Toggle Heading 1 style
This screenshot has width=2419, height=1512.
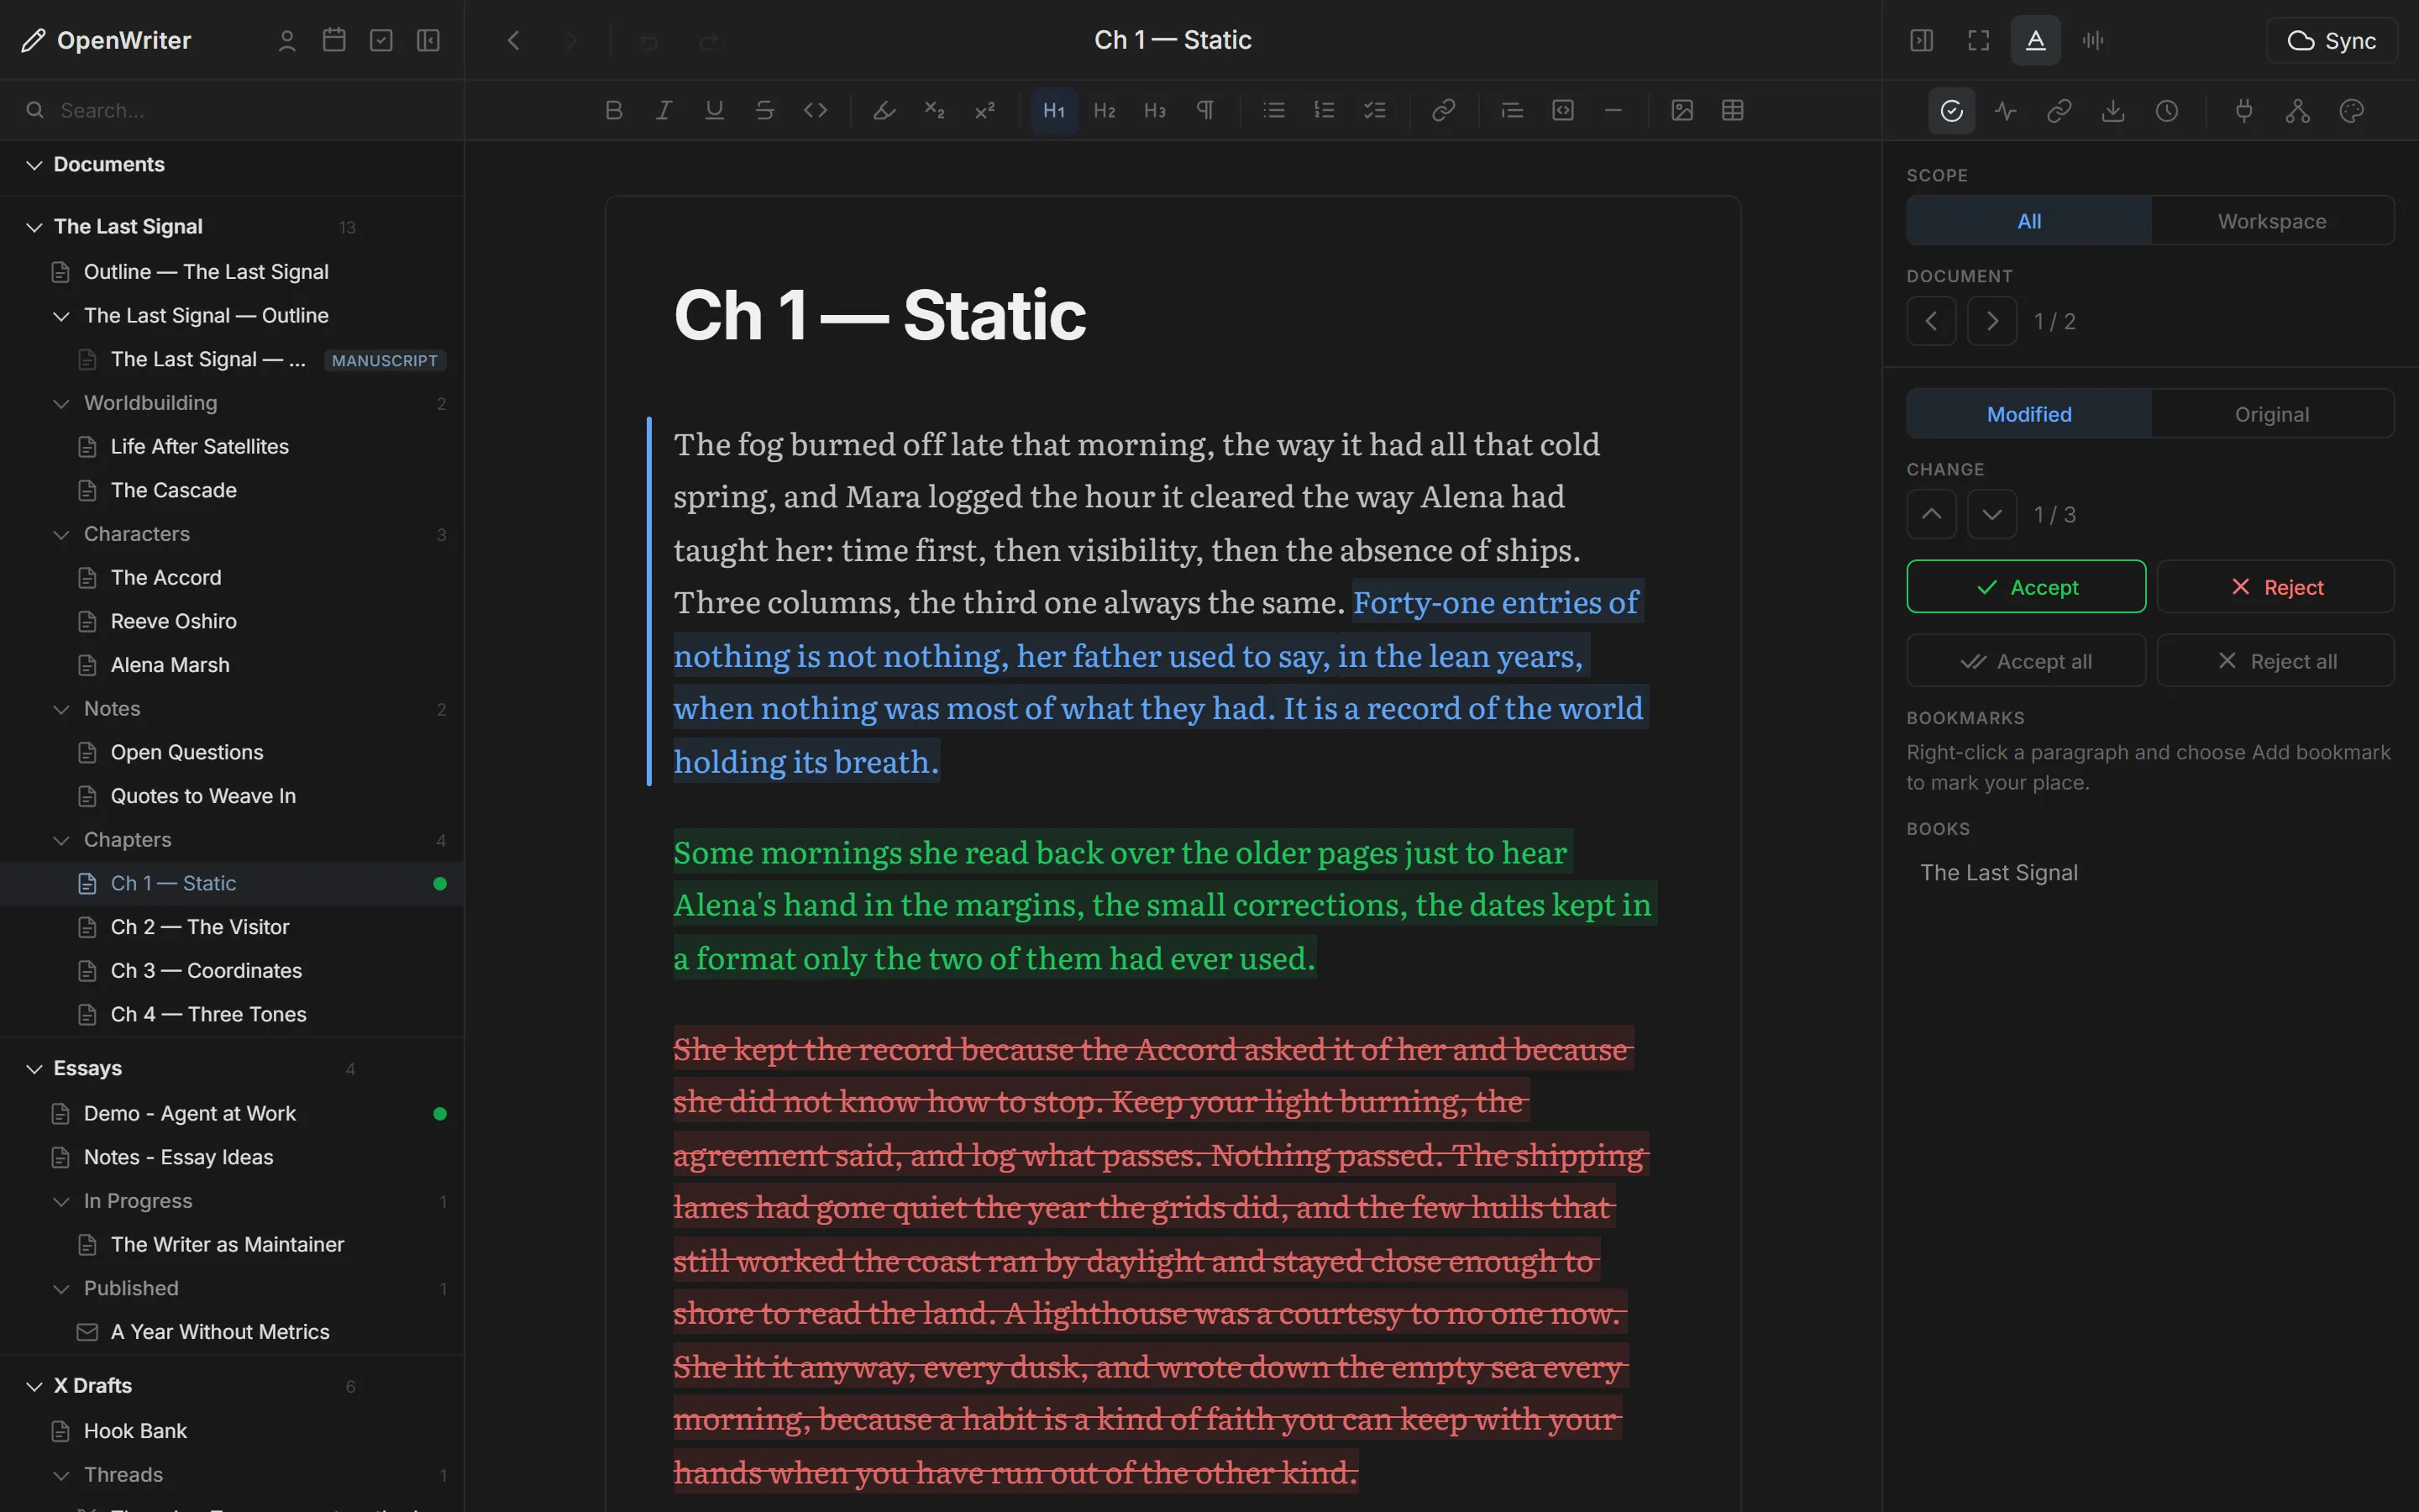pos(1053,110)
